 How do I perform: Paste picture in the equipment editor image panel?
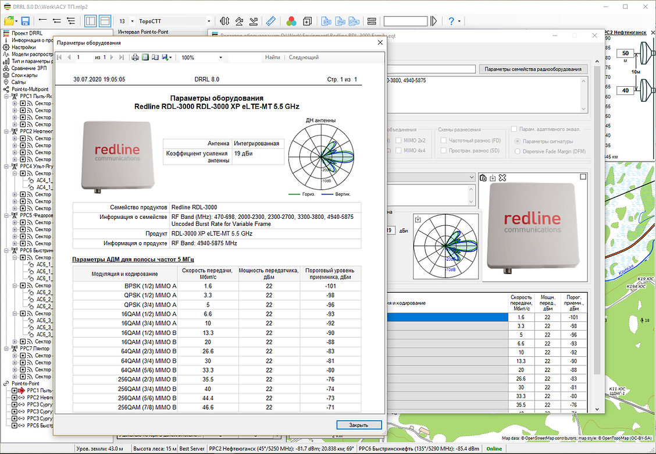click(483, 178)
